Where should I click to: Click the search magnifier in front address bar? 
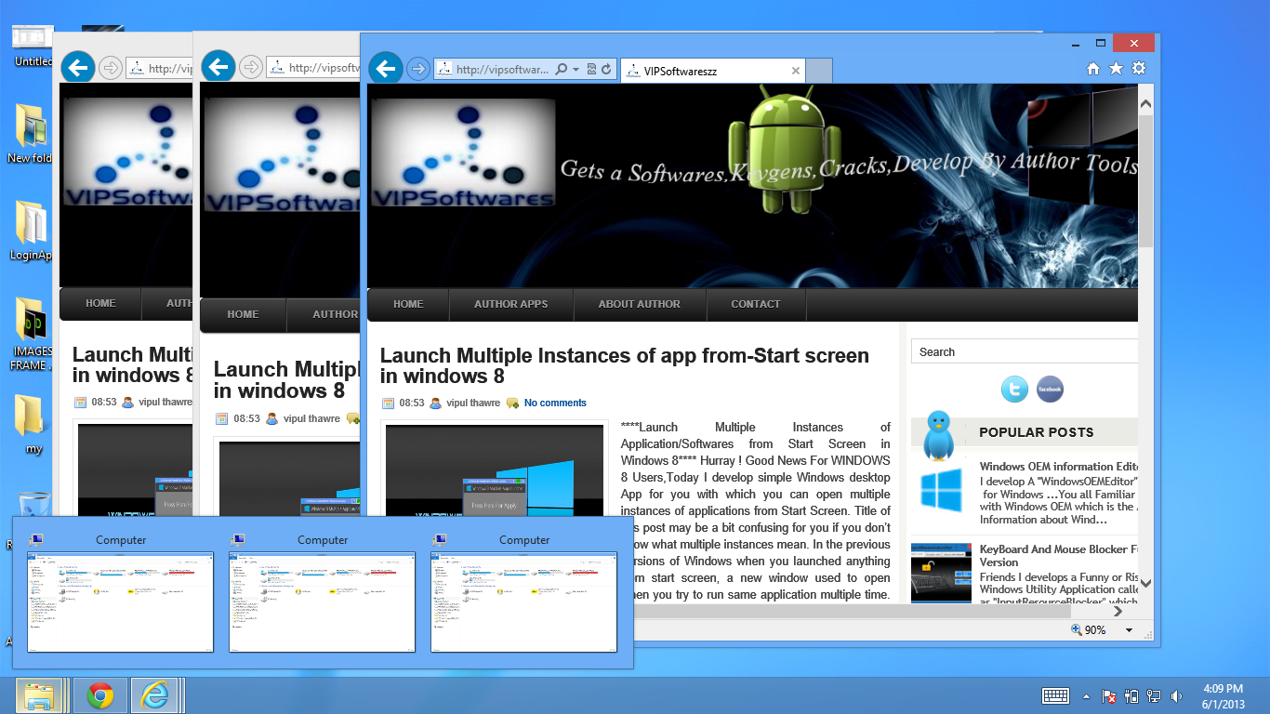tap(561, 70)
